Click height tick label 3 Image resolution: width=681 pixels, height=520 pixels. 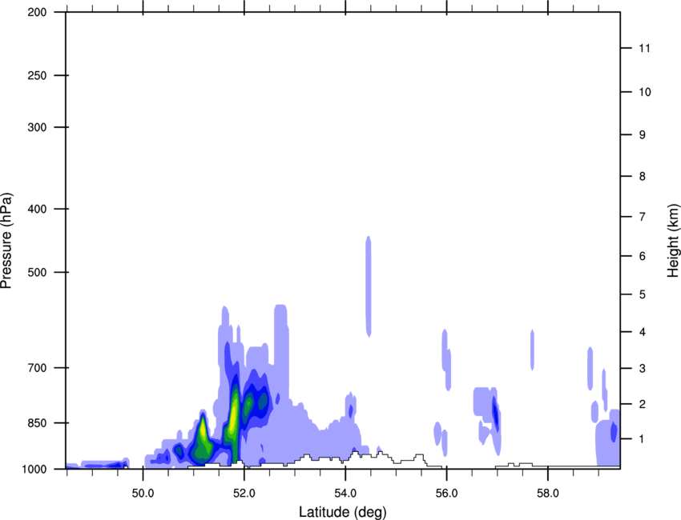point(642,369)
